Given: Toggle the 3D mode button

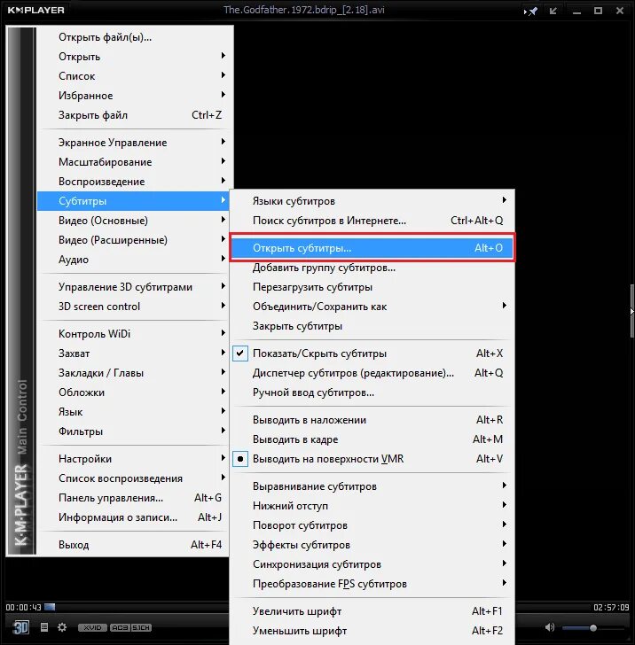Looking at the screenshot, I should click(x=20, y=627).
